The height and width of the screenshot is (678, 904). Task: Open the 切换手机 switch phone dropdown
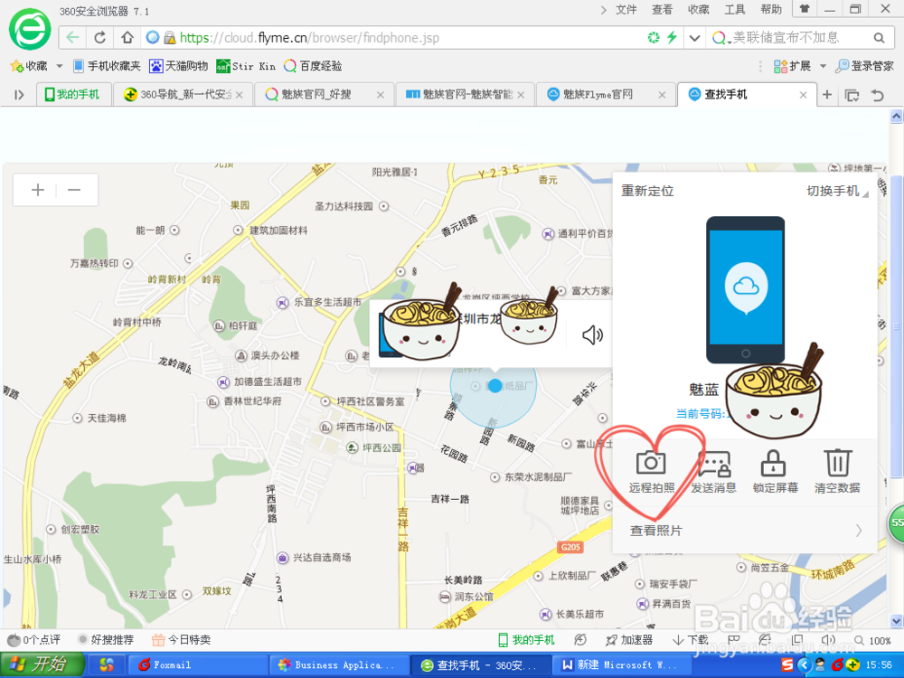pos(837,191)
